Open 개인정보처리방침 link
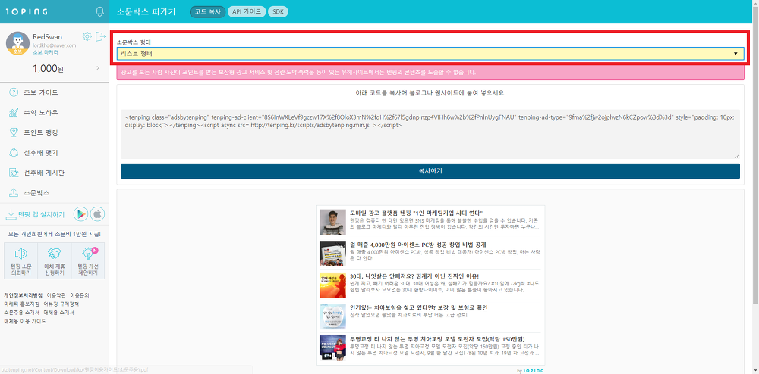 pos(23,295)
